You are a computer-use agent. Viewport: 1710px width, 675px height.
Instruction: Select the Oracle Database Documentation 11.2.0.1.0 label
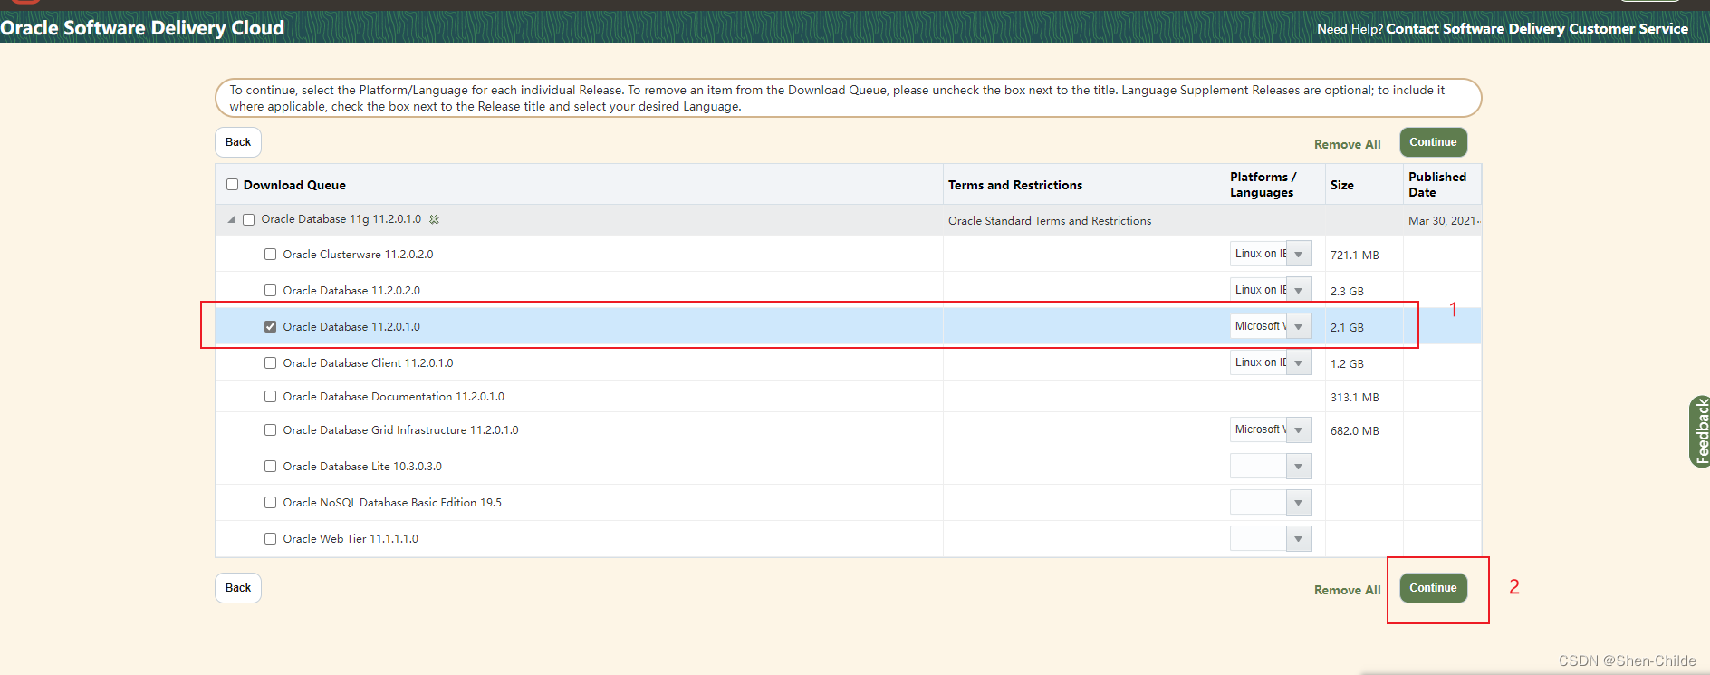(x=393, y=397)
